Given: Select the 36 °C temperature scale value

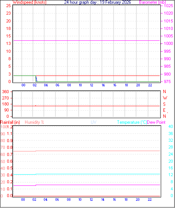Looking at the screenshot, I should pos(171,133).
